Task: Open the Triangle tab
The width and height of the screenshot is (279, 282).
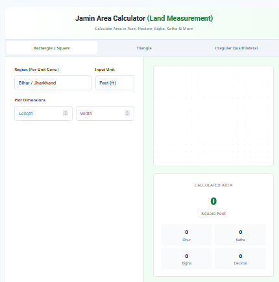Action: point(144,48)
